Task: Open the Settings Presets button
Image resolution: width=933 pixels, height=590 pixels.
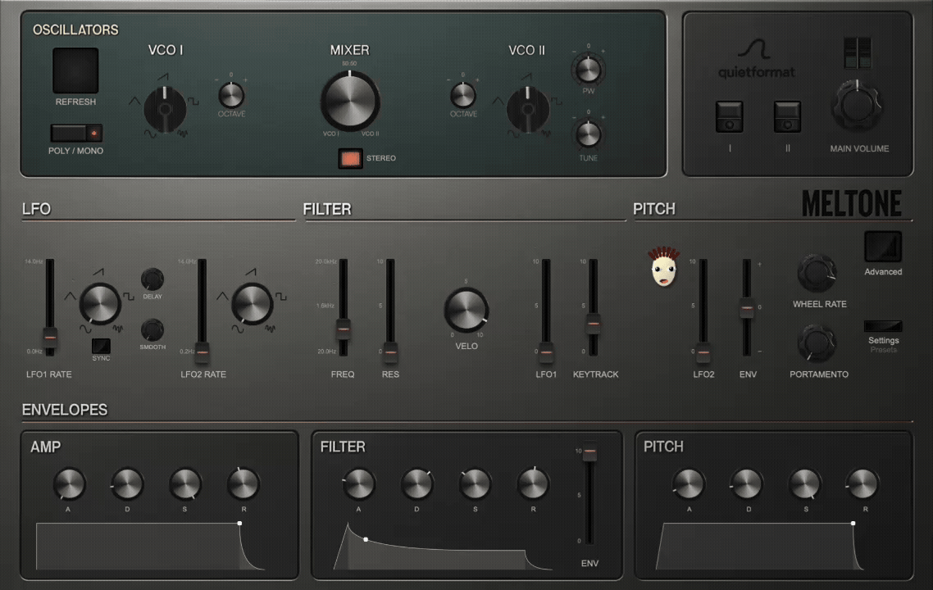Action: (883, 326)
